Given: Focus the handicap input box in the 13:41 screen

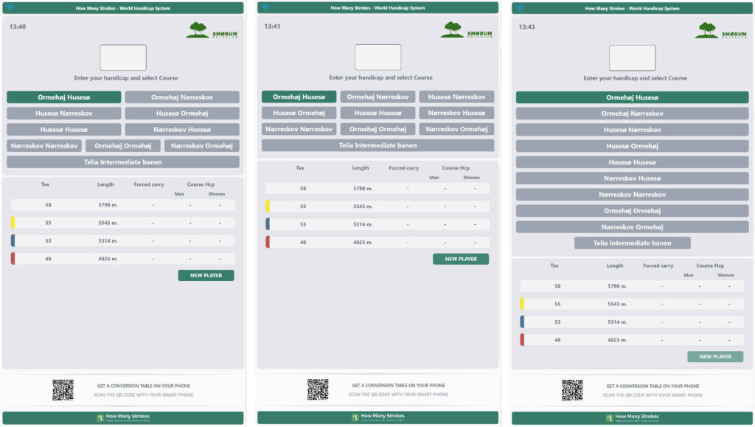Looking at the screenshot, I should [x=378, y=58].
